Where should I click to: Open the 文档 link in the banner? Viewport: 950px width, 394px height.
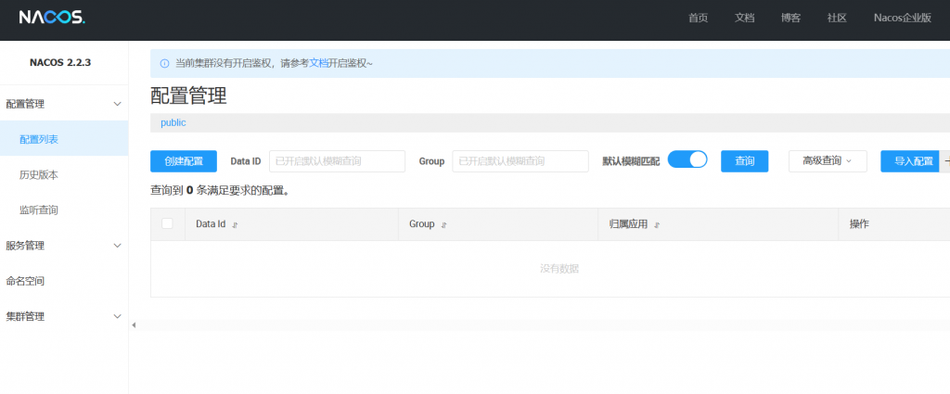pyautogui.click(x=318, y=63)
